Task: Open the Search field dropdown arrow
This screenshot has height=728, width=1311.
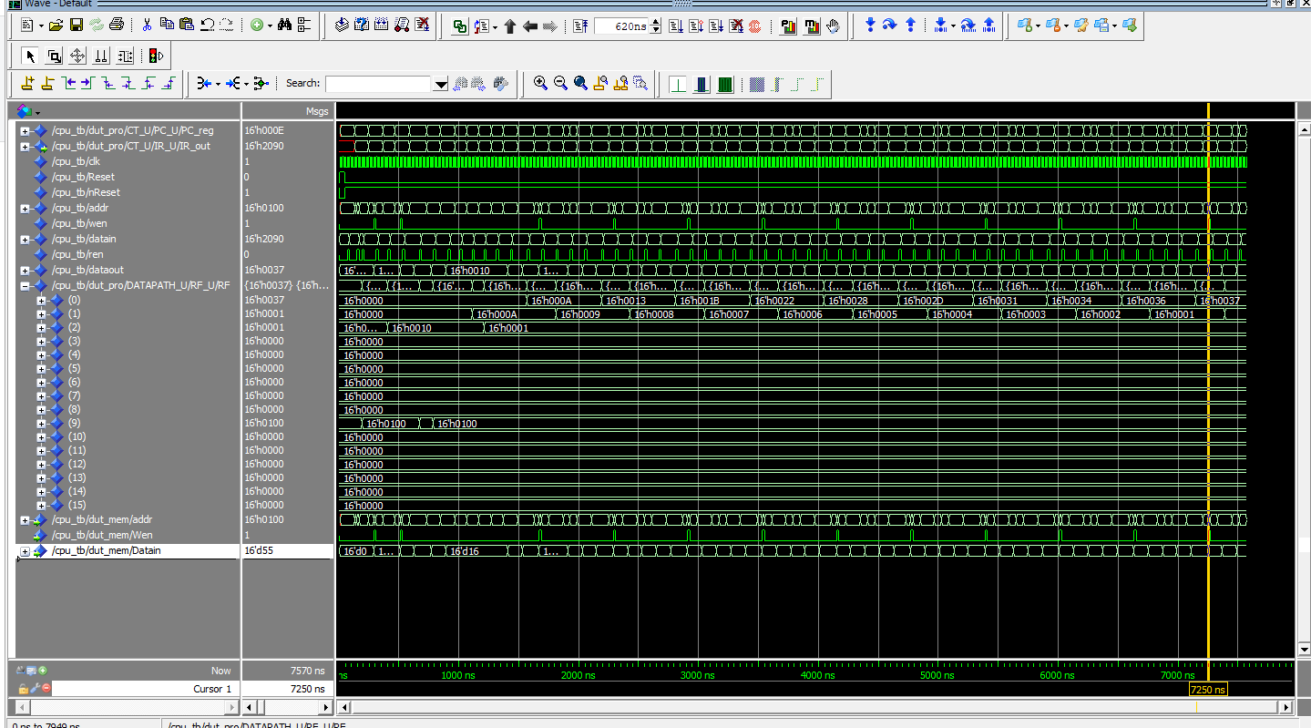Action: [441, 84]
